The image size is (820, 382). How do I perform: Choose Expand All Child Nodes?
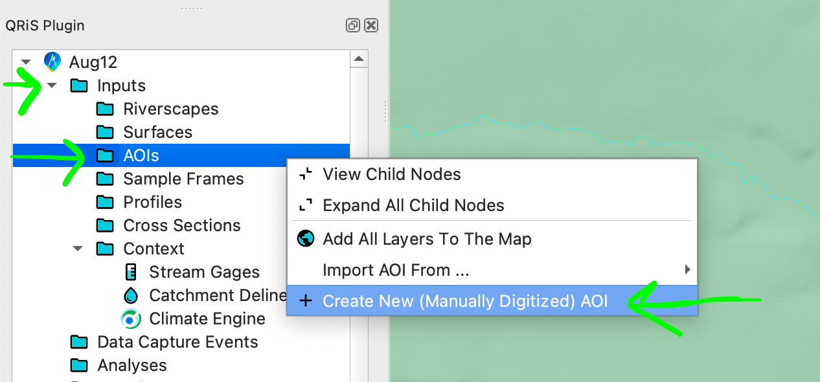(492, 205)
